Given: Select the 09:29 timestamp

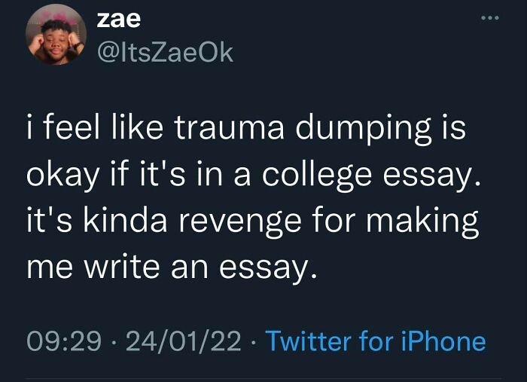Looking at the screenshot, I should [x=64, y=341].
